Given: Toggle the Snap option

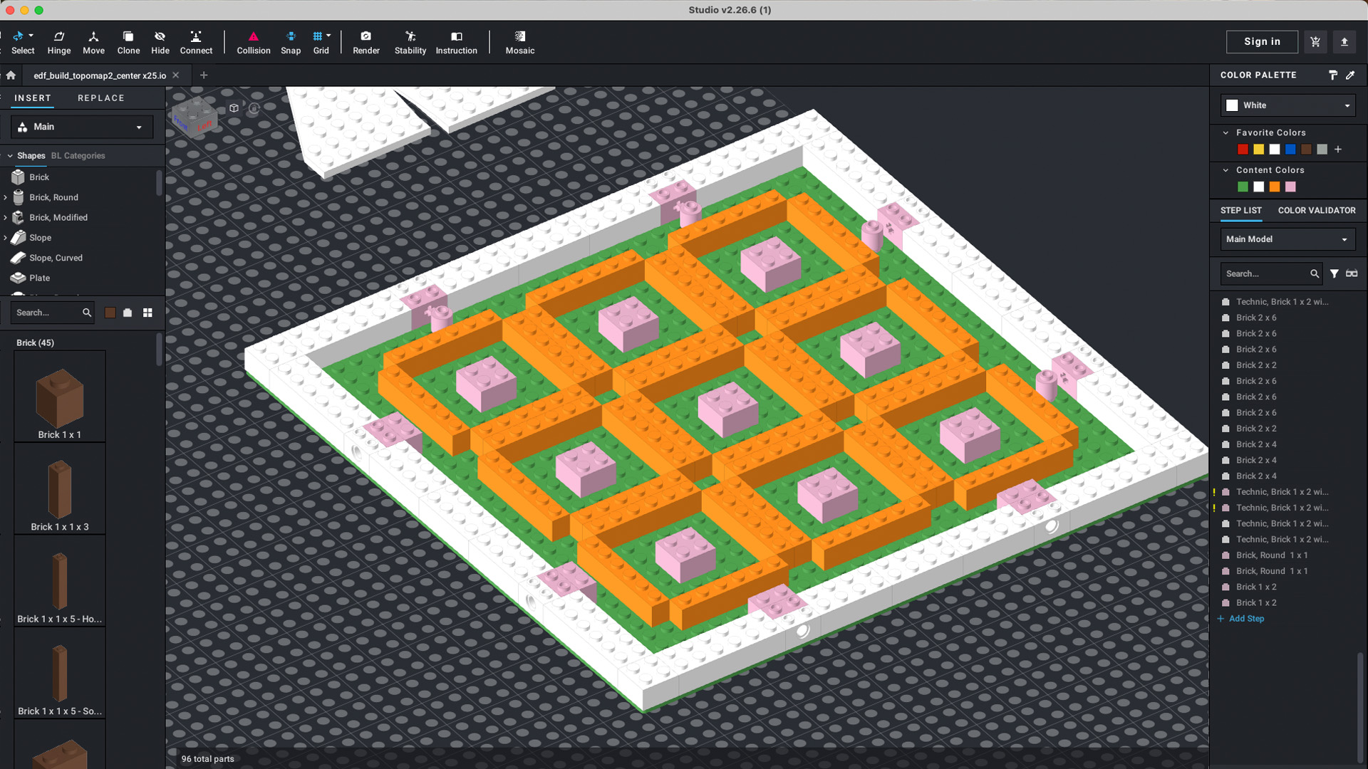Looking at the screenshot, I should coord(291,42).
